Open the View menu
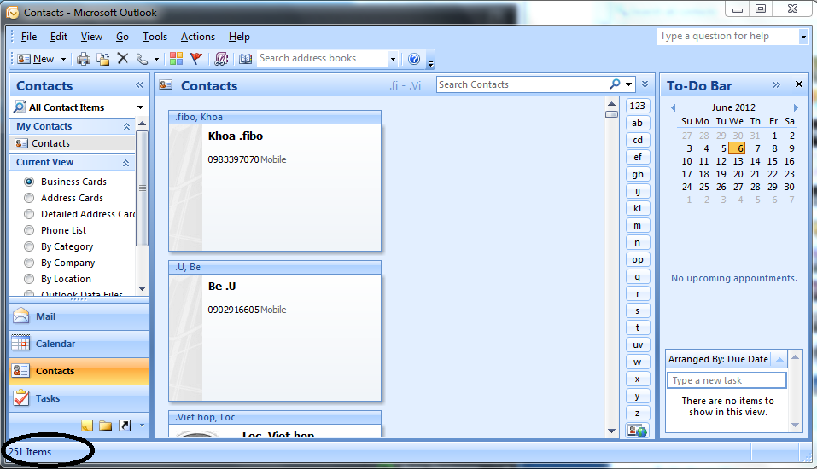Viewport: 817px width, 469px height. click(x=91, y=37)
